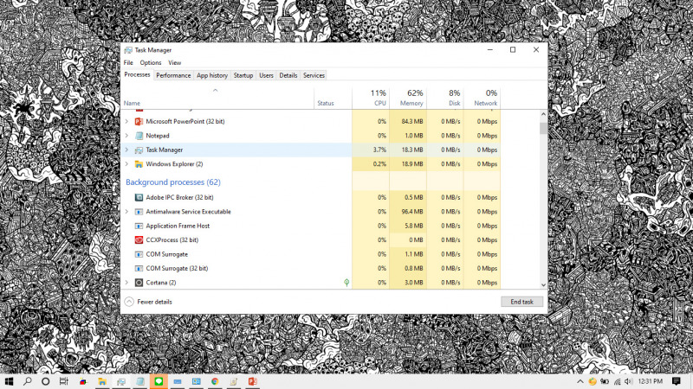Click the Background processes (62) heading
This screenshot has width=693, height=389.
172,182
